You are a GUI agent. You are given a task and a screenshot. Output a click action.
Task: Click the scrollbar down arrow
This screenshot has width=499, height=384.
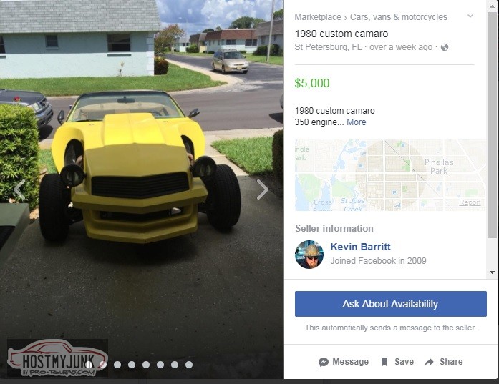[493, 272]
